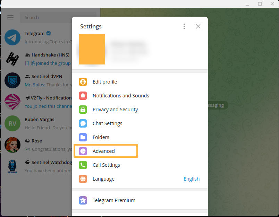This screenshot has width=279, height=217.
Task: Open the Rubén Vargas chat
Action: tap(36, 123)
